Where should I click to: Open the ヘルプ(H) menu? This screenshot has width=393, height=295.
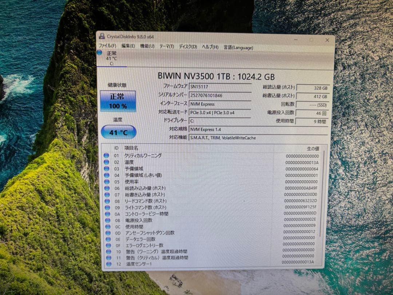(210, 47)
